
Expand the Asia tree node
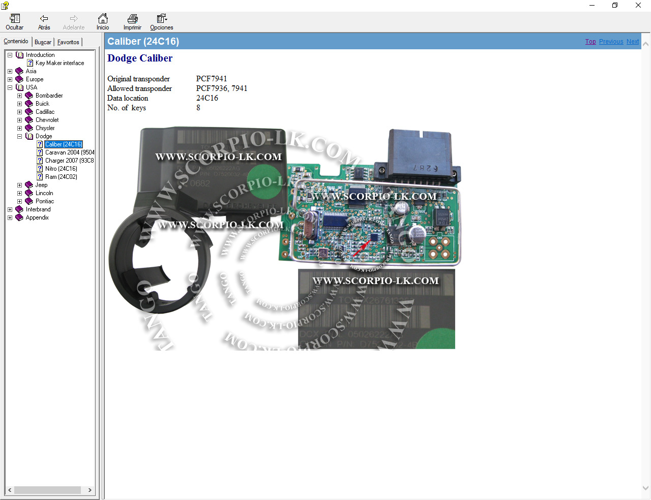[x=10, y=71]
